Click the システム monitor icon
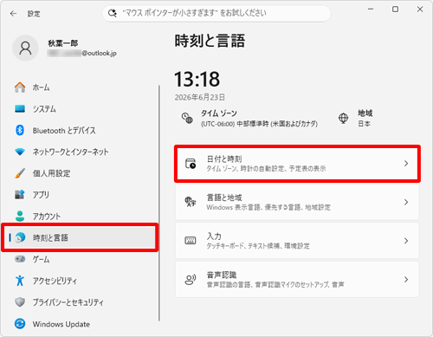The height and width of the screenshot is (337, 433). 20,108
